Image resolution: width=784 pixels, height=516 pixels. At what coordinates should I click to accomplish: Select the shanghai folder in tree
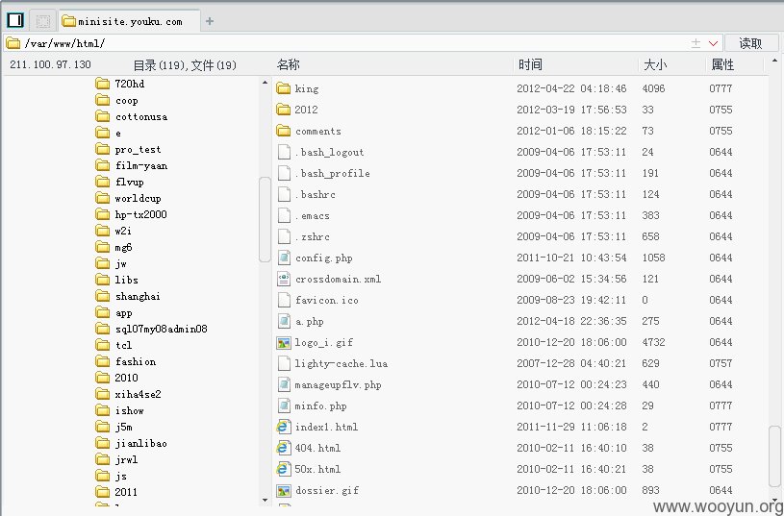(x=128, y=296)
